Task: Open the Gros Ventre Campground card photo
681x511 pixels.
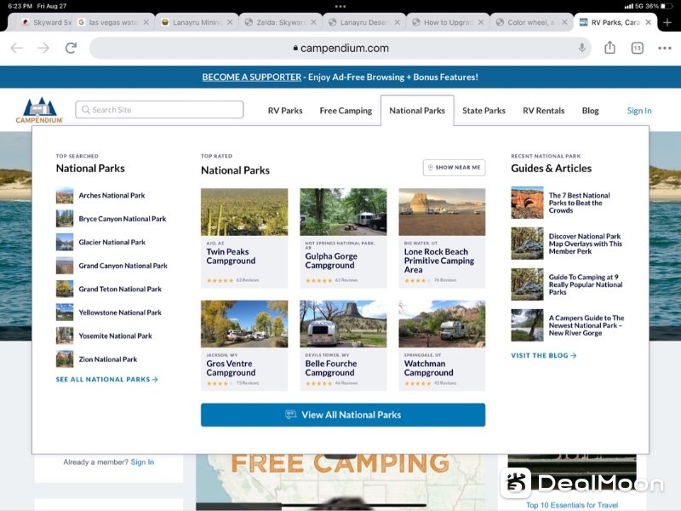Action: pos(244,324)
